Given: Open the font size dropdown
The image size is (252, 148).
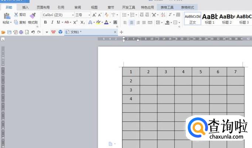Looking at the screenshot, I should (x=89, y=15).
